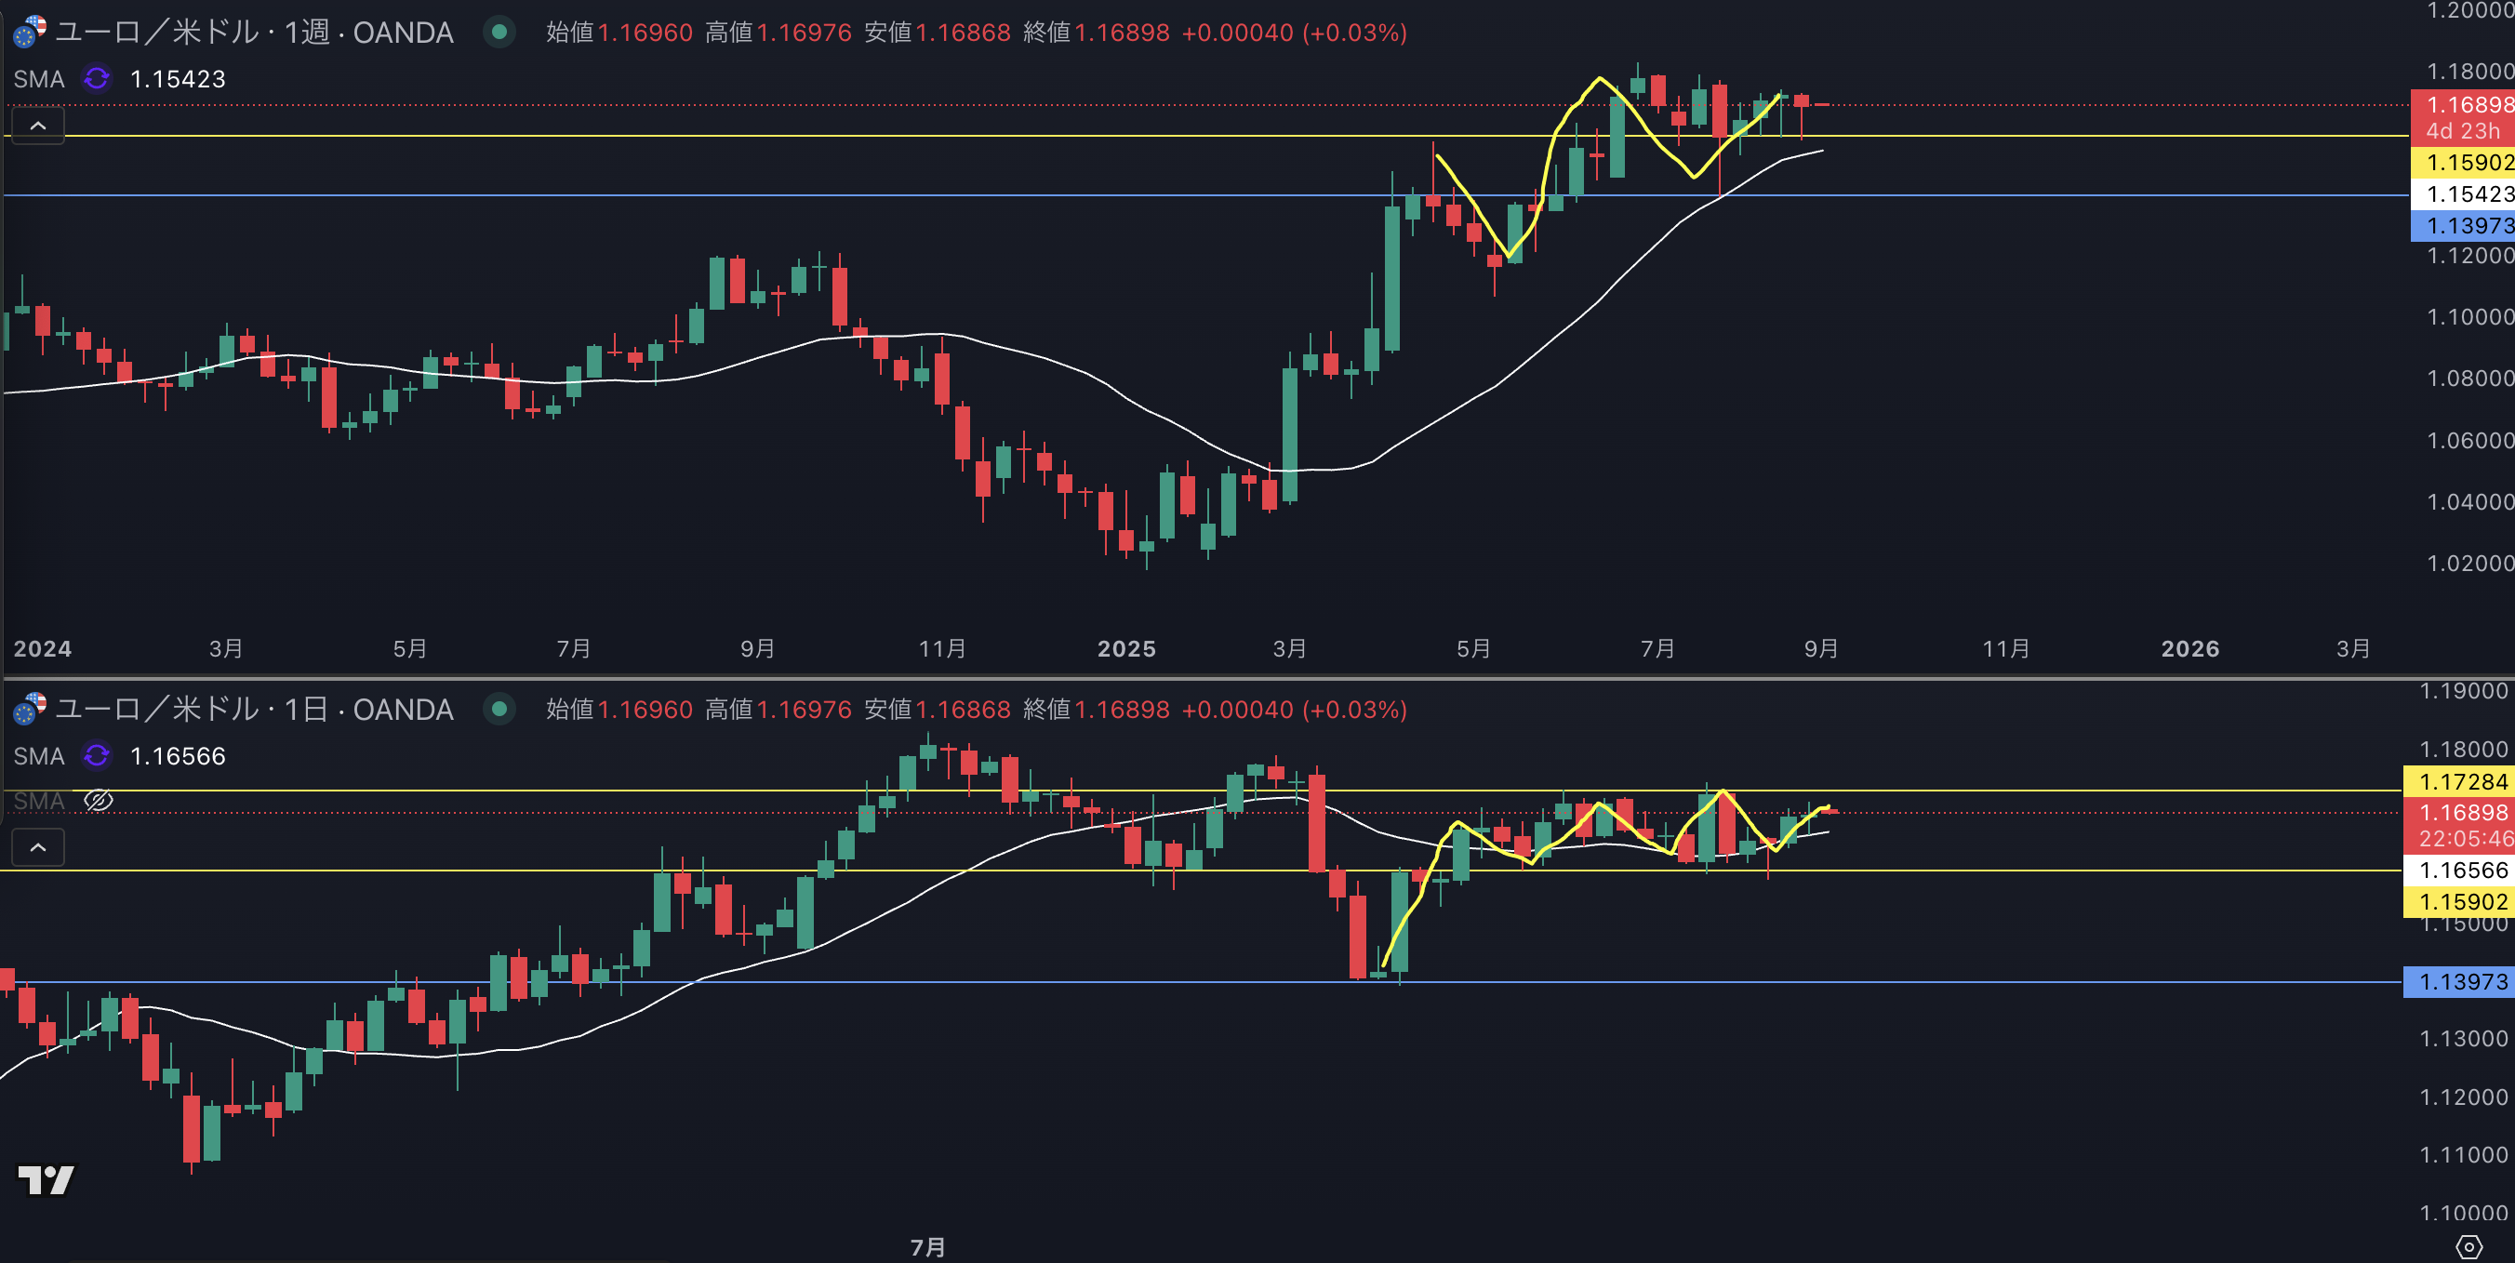Viewport: 2515px width, 1263px height.
Task: Click the EUR/USD flag icon in weekly chart
Action: pyautogui.click(x=29, y=33)
